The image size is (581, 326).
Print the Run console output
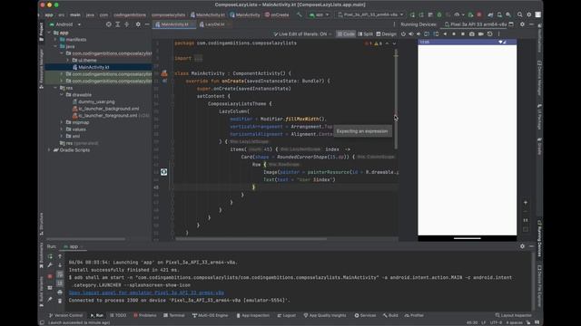tap(60, 292)
